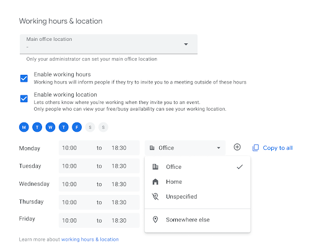Click the map pin icon for Somewhere else
317x245 pixels.
click(155, 220)
